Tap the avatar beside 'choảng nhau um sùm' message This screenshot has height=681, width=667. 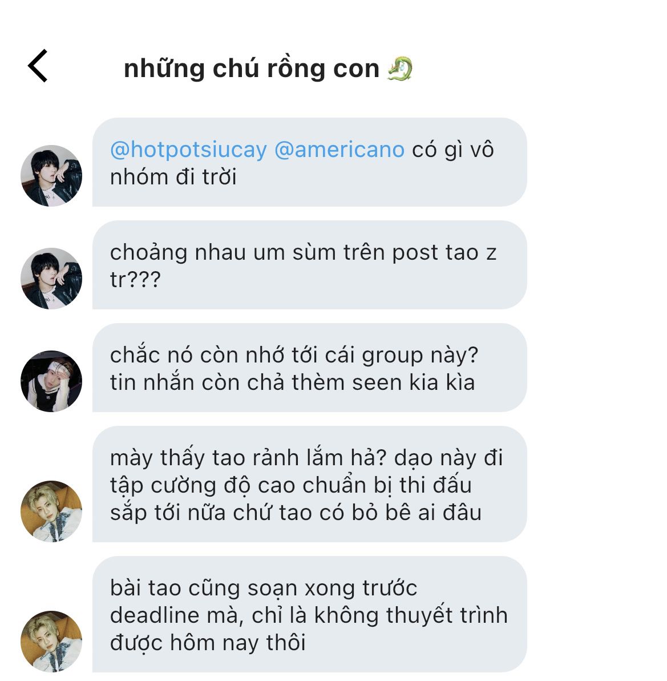[51, 279]
